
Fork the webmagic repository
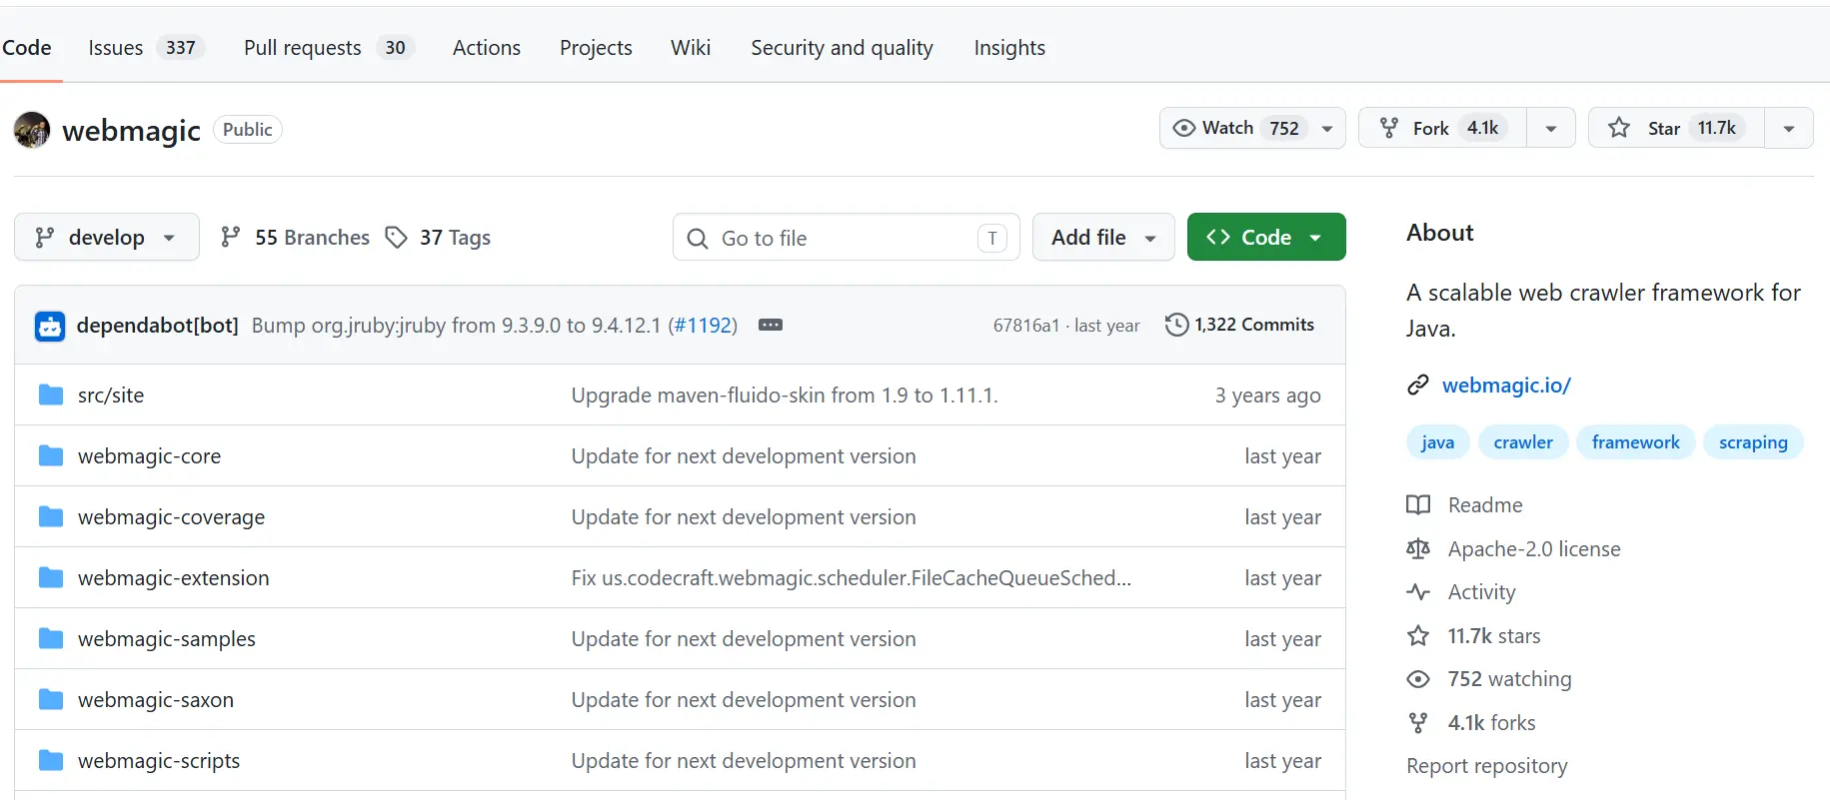[1442, 128]
